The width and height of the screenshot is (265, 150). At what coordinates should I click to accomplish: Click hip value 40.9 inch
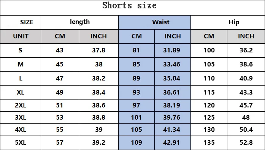246,78
